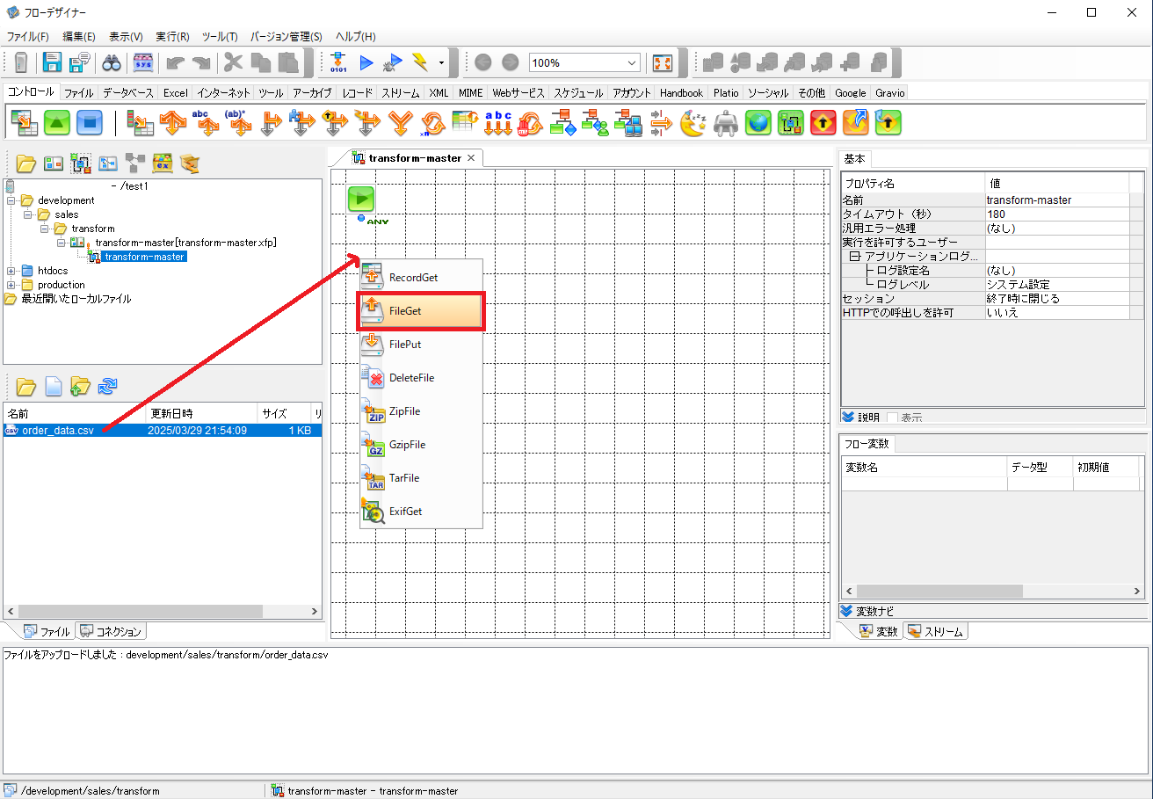The height and width of the screenshot is (799, 1153).
Task: Collapse the development folder node
Action: (11, 200)
